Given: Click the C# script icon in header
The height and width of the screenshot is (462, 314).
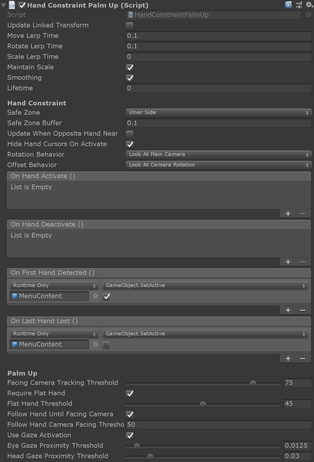Looking at the screenshot, I should click(x=12, y=5).
